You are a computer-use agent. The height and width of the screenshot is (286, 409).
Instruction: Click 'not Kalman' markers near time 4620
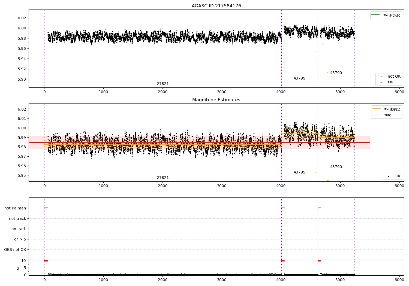point(319,208)
